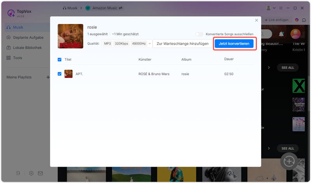Open the user account dropdown
The width and height of the screenshot is (311, 183).
point(271,8)
